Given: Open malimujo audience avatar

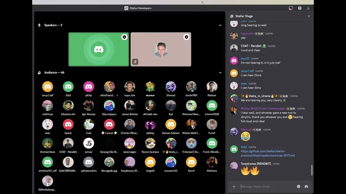Looking at the screenshot, I should (x=48, y=105).
